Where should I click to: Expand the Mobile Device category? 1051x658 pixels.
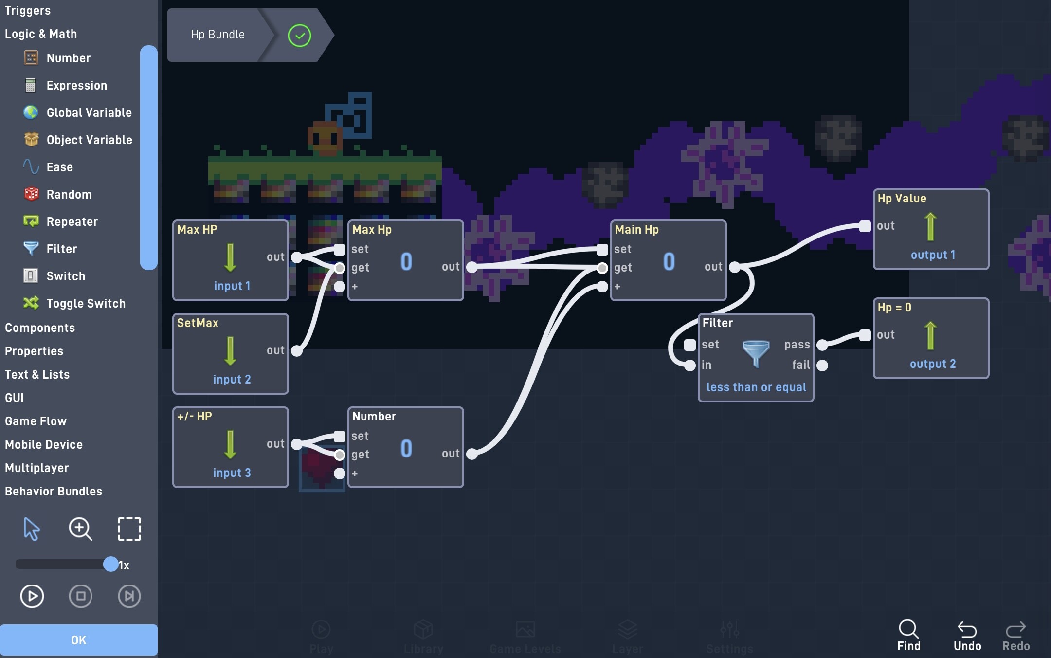click(x=44, y=444)
